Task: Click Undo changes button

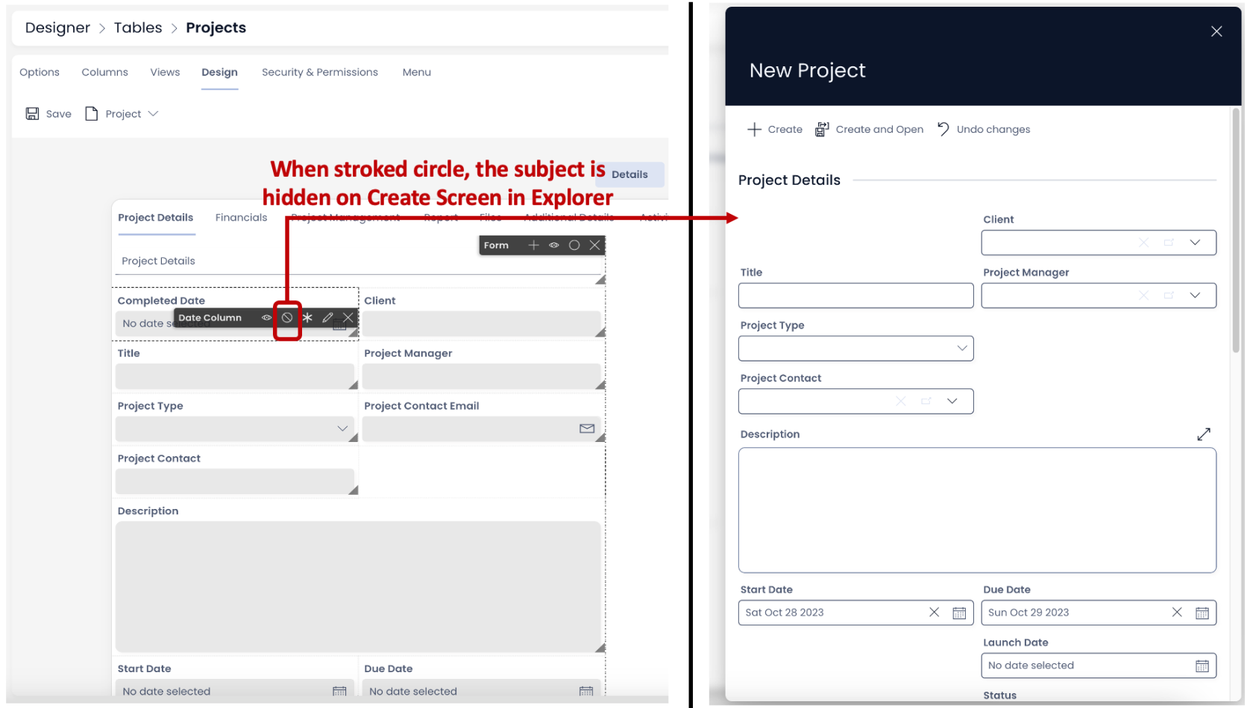Action: click(983, 129)
